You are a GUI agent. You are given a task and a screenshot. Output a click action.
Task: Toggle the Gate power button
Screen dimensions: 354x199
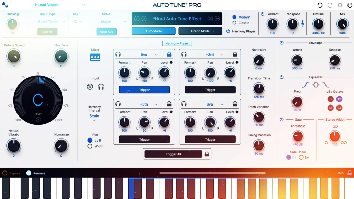click(281, 120)
